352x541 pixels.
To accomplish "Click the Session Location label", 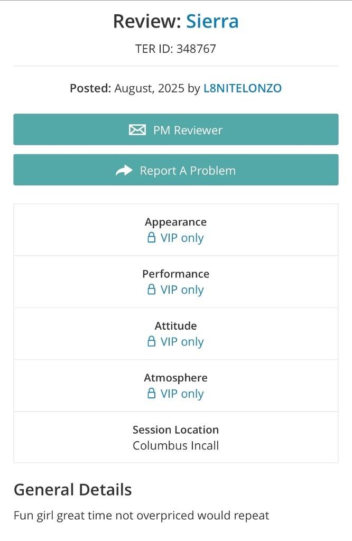I will click(x=175, y=430).
